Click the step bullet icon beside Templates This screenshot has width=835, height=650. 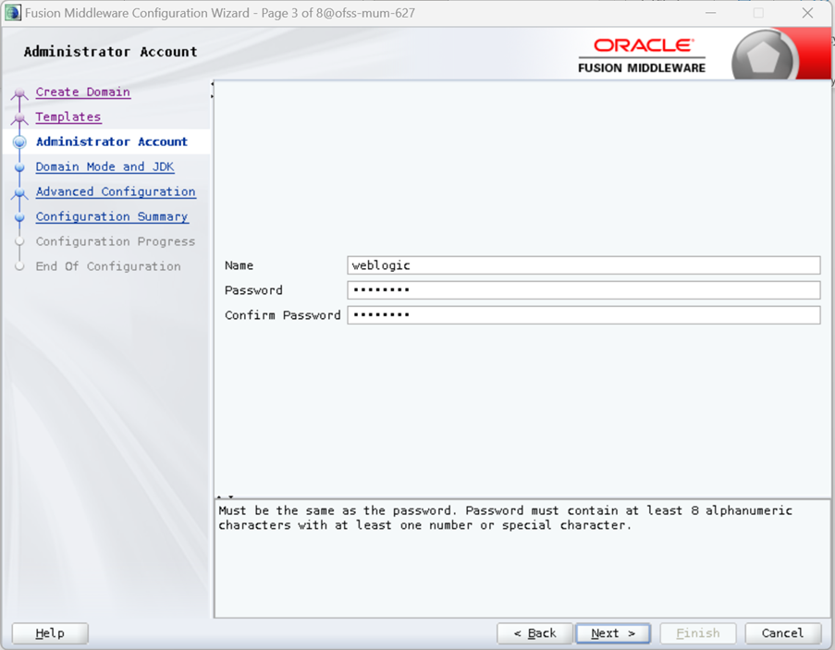coord(19,118)
